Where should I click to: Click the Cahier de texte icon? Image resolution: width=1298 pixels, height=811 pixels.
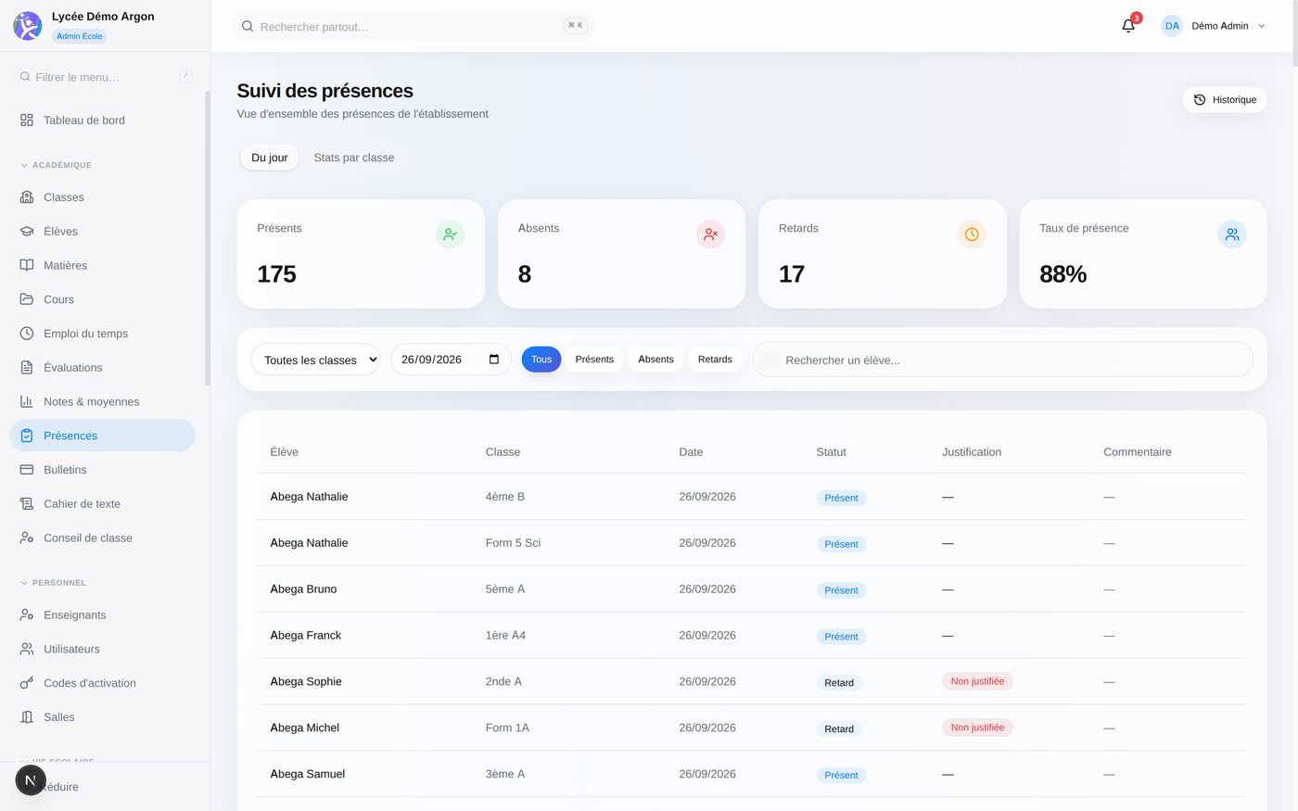pos(27,504)
